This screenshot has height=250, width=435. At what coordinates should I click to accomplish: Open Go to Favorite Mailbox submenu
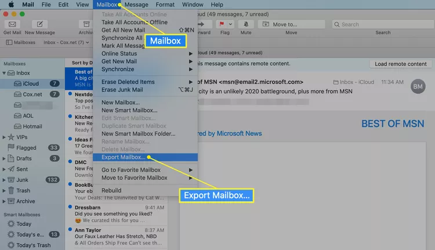145,170
